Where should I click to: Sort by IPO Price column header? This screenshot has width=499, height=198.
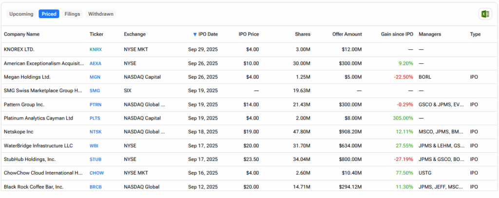click(x=249, y=34)
